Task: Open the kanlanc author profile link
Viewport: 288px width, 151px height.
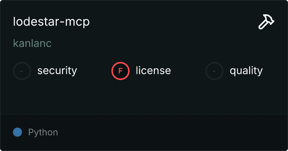Action: [32, 43]
